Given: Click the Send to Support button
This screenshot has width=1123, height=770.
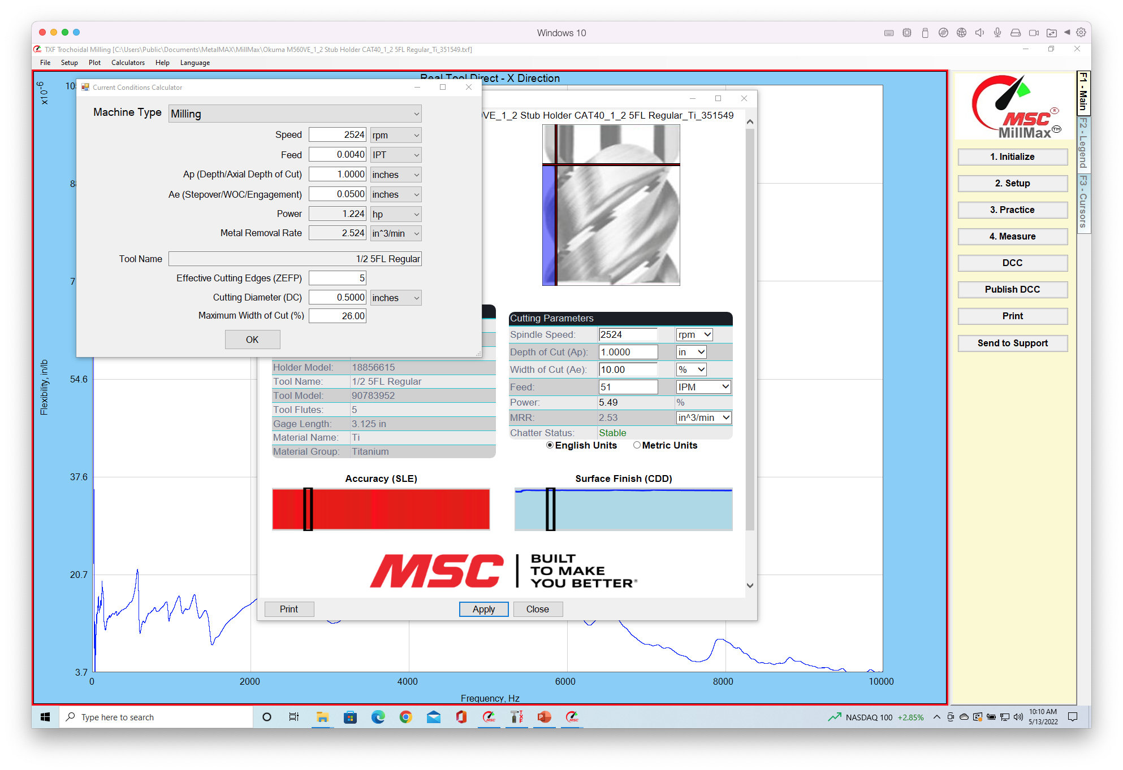Looking at the screenshot, I should (1012, 343).
